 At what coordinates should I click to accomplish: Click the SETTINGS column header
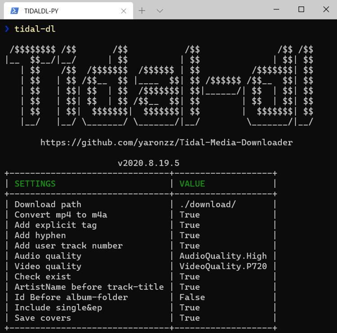point(35,184)
